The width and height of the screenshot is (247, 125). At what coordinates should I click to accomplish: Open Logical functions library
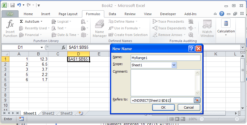[x=62, y=21]
